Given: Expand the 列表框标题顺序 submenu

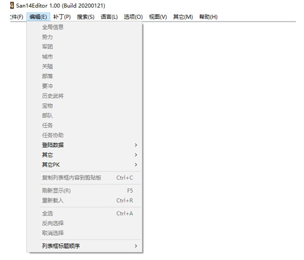Looking at the screenshot, I should [x=85, y=246].
